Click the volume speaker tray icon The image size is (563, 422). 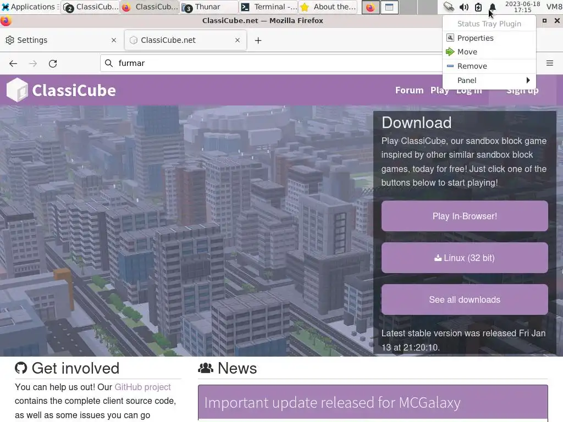464,7
